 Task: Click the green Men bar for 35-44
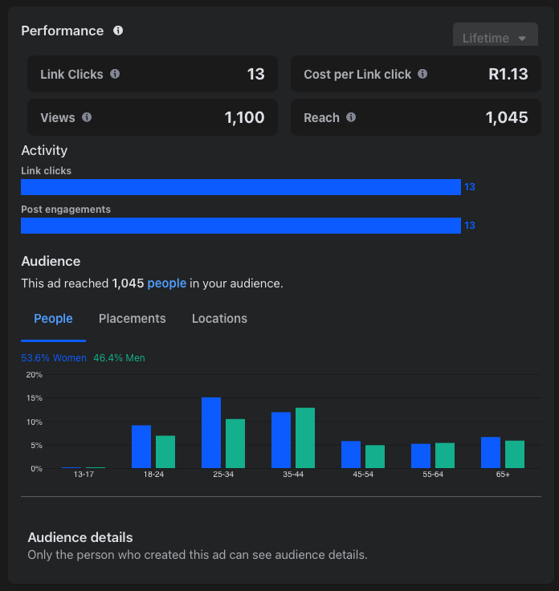(305, 438)
